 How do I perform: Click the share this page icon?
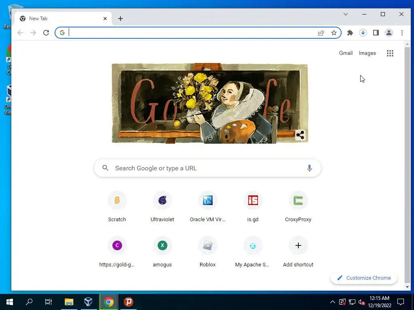click(x=321, y=33)
